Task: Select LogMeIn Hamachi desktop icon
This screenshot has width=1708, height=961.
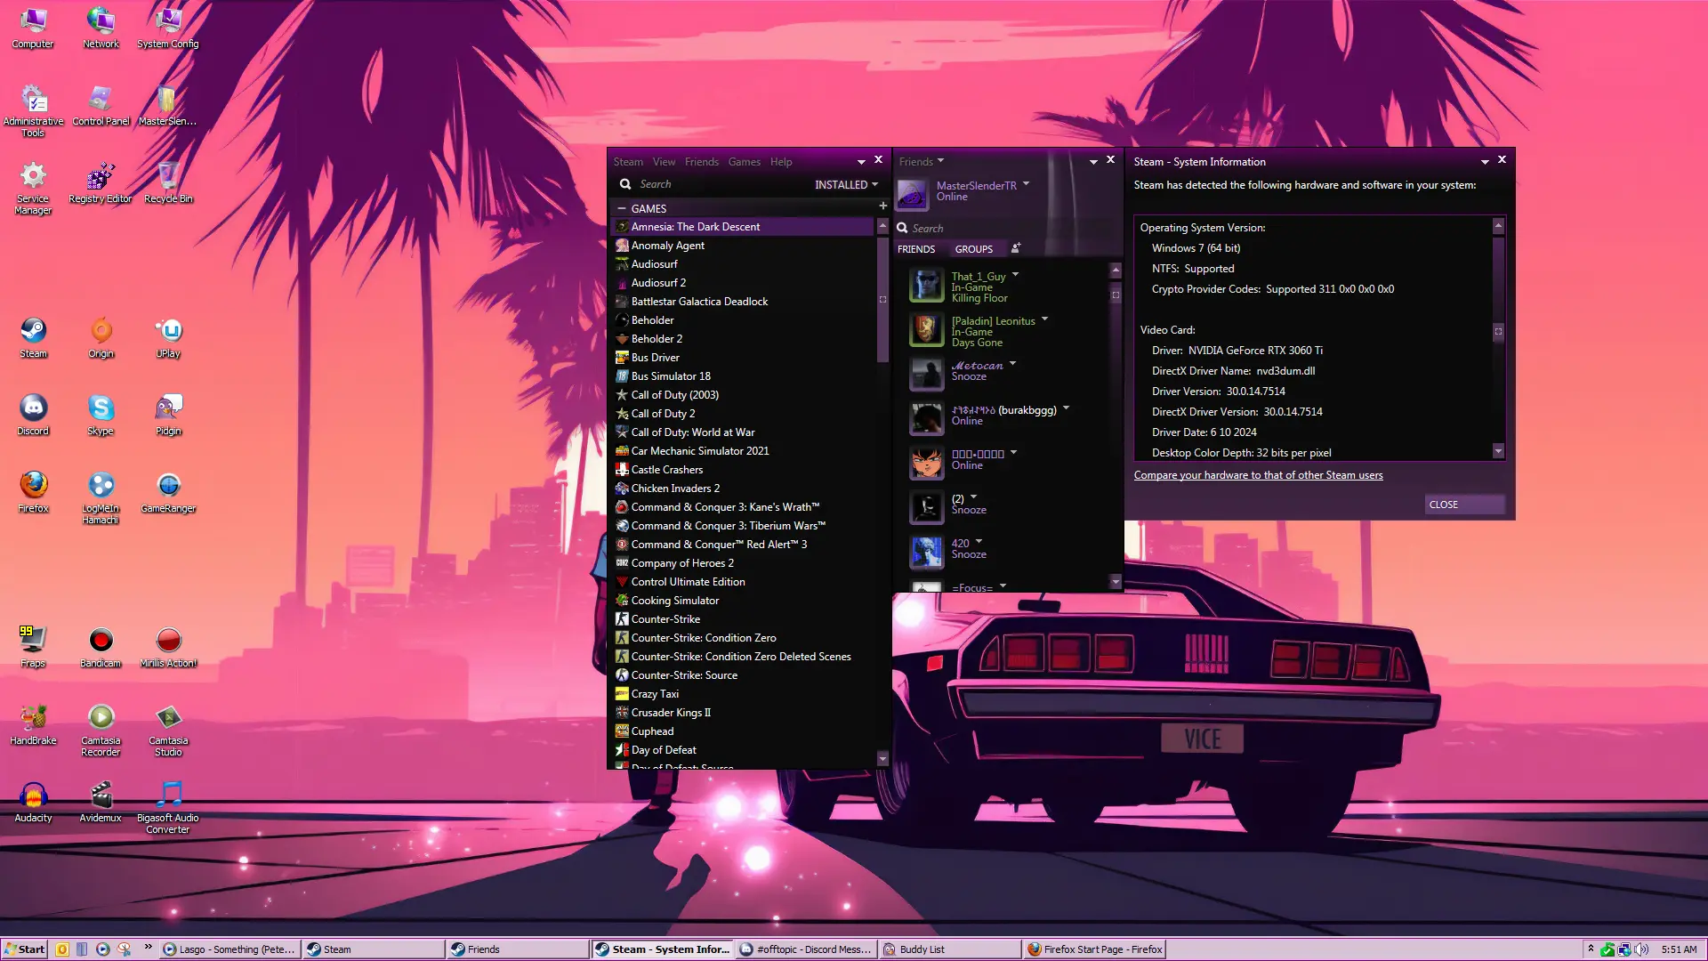Action: [101, 497]
